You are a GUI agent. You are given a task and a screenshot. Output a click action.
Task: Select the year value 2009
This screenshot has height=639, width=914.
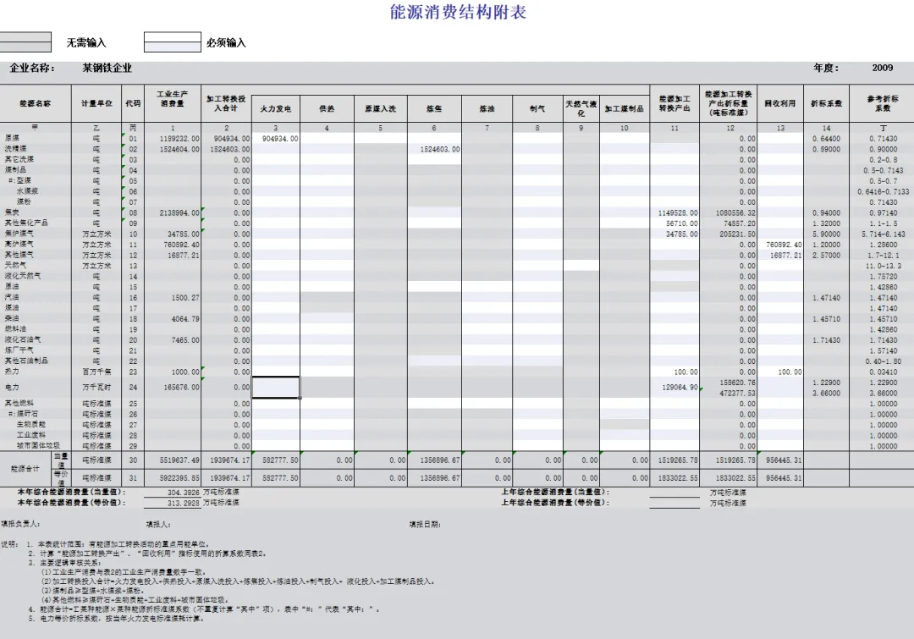tap(882, 68)
